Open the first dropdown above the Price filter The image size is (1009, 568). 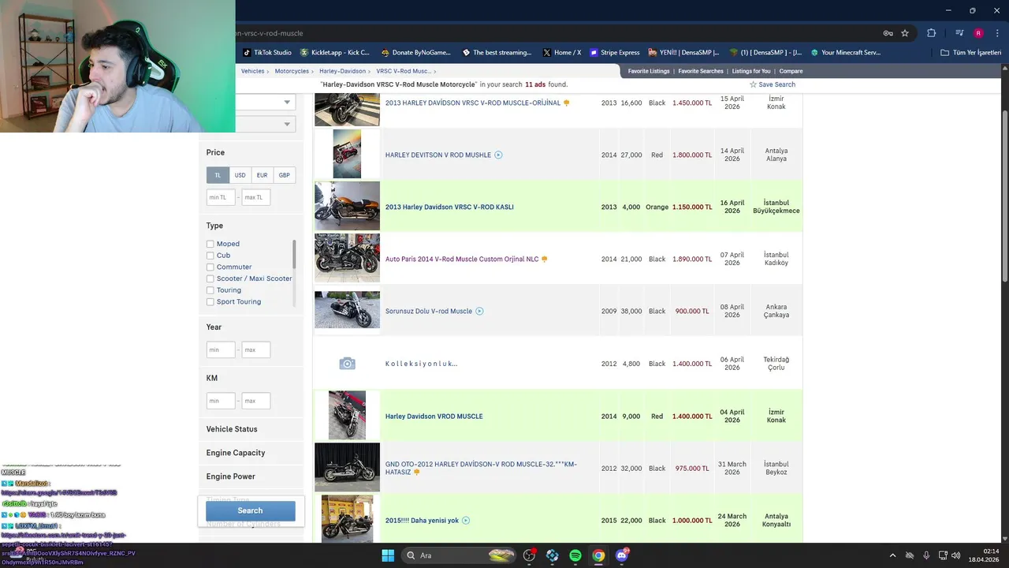[265, 102]
